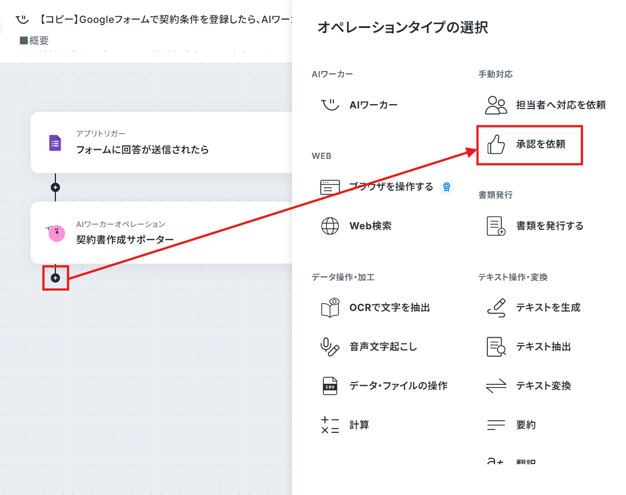Click the ブラウザを操作する browser window icon
This screenshot has height=495, width=626.
(x=330, y=187)
